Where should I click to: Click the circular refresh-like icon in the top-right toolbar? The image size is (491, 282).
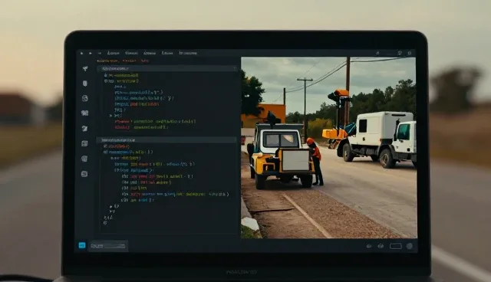400,53
